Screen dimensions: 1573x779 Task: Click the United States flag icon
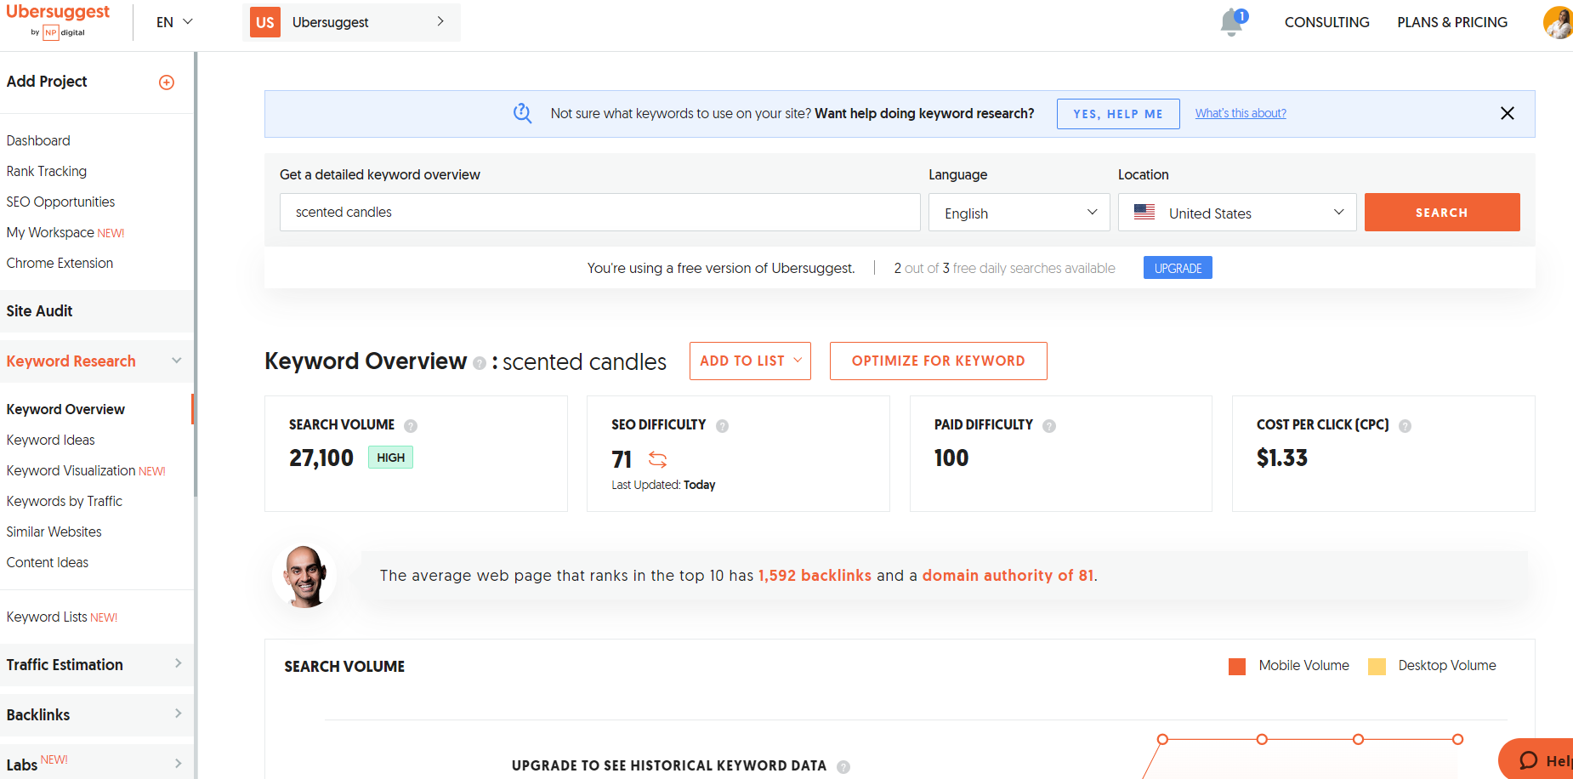1144,212
